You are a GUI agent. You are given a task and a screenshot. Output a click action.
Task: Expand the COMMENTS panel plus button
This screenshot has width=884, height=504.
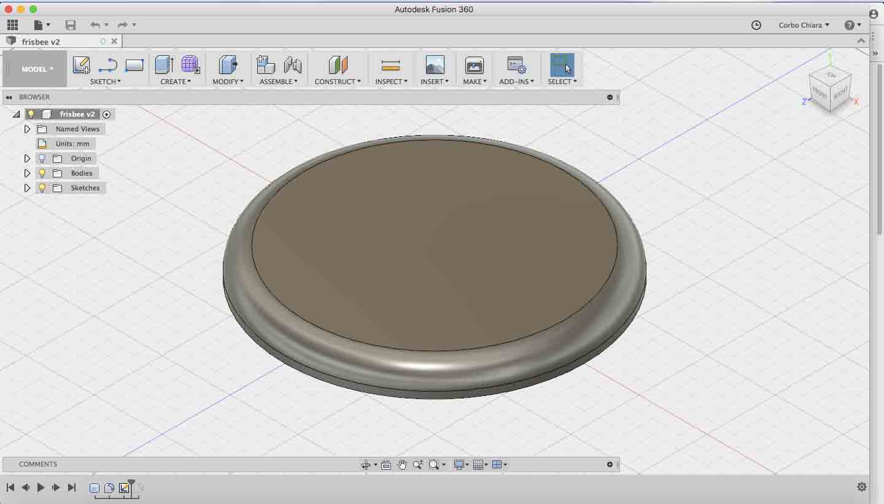pyautogui.click(x=610, y=464)
